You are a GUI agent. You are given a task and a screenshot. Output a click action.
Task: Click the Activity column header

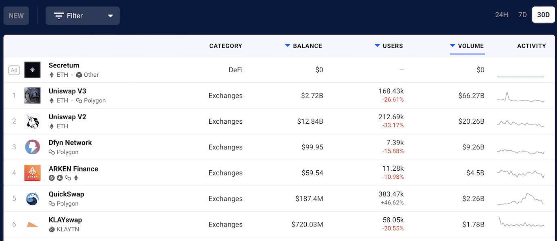[532, 46]
